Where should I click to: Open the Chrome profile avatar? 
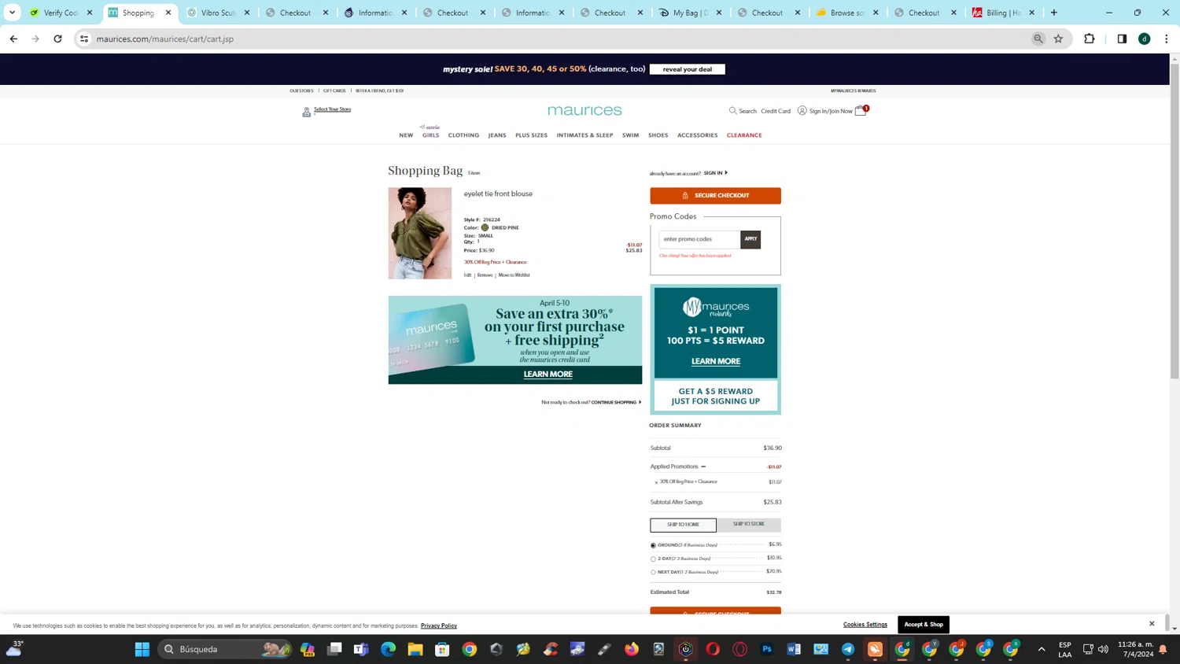pyautogui.click(x=1144, y=39)
